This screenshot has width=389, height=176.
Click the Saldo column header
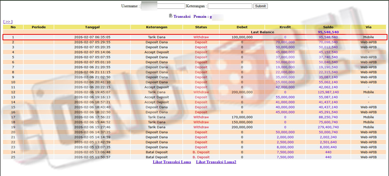point(328,27)
